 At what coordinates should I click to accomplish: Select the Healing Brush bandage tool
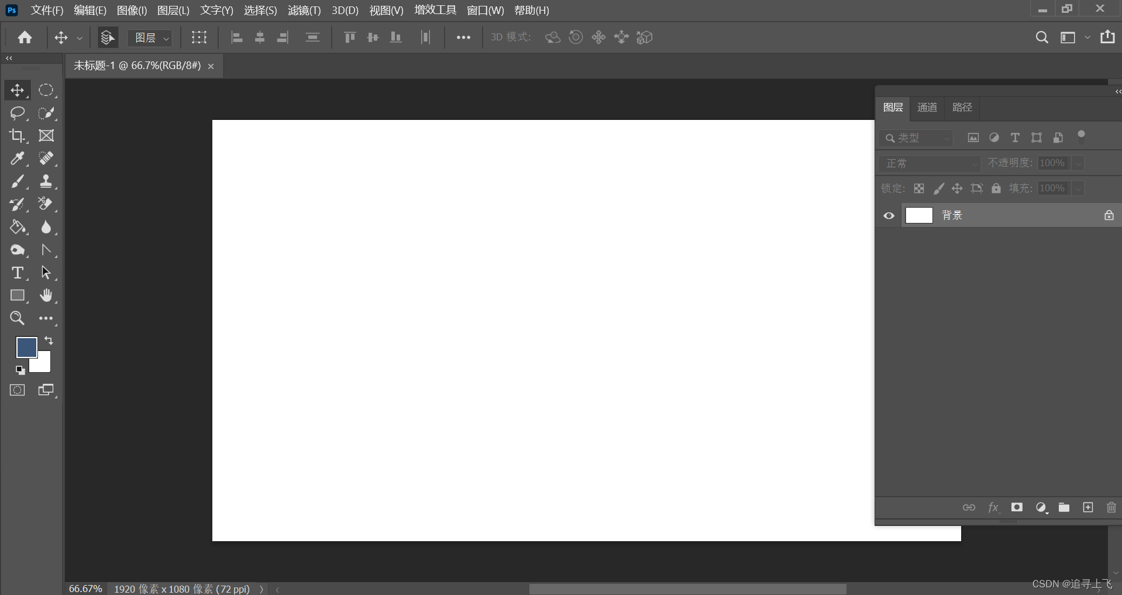(46, 159)
